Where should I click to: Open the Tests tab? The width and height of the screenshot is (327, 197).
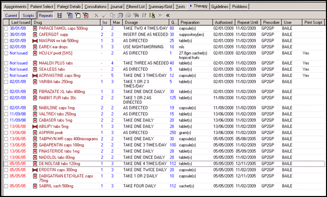181,7
